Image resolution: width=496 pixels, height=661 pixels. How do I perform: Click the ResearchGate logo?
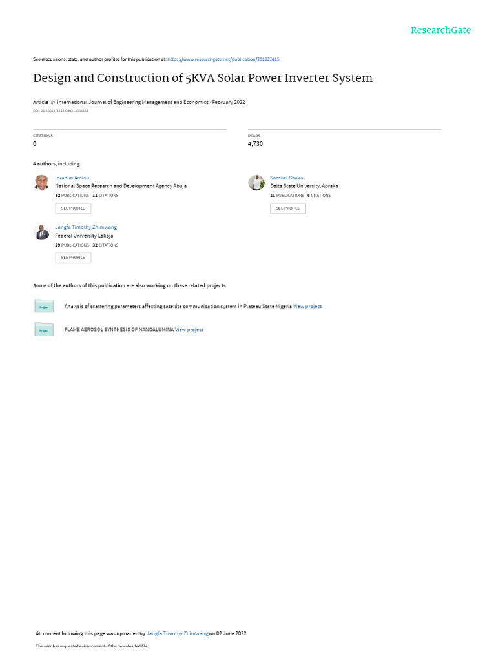point(440,30)
